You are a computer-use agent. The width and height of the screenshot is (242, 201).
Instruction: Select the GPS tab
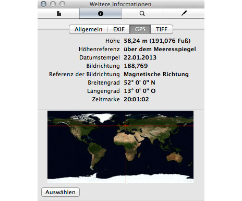click(140, 29)
